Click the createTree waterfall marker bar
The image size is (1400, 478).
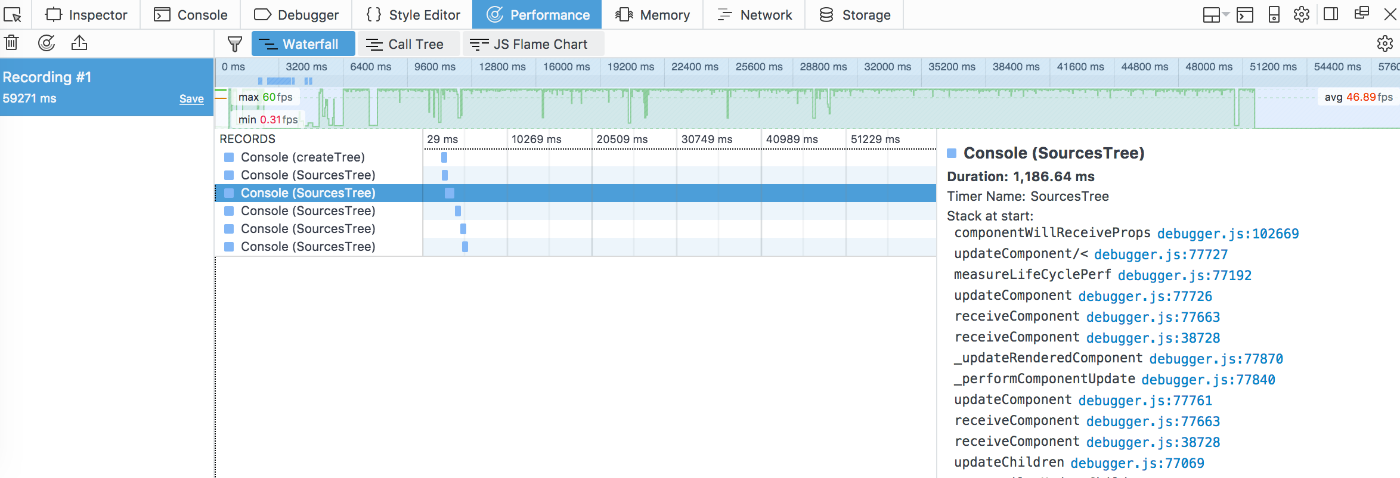coord(444,157)
